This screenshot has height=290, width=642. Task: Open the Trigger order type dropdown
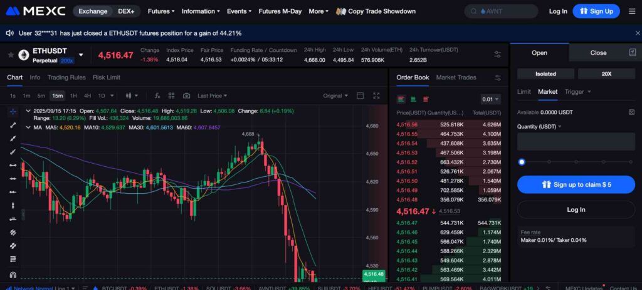pos(577,91)
